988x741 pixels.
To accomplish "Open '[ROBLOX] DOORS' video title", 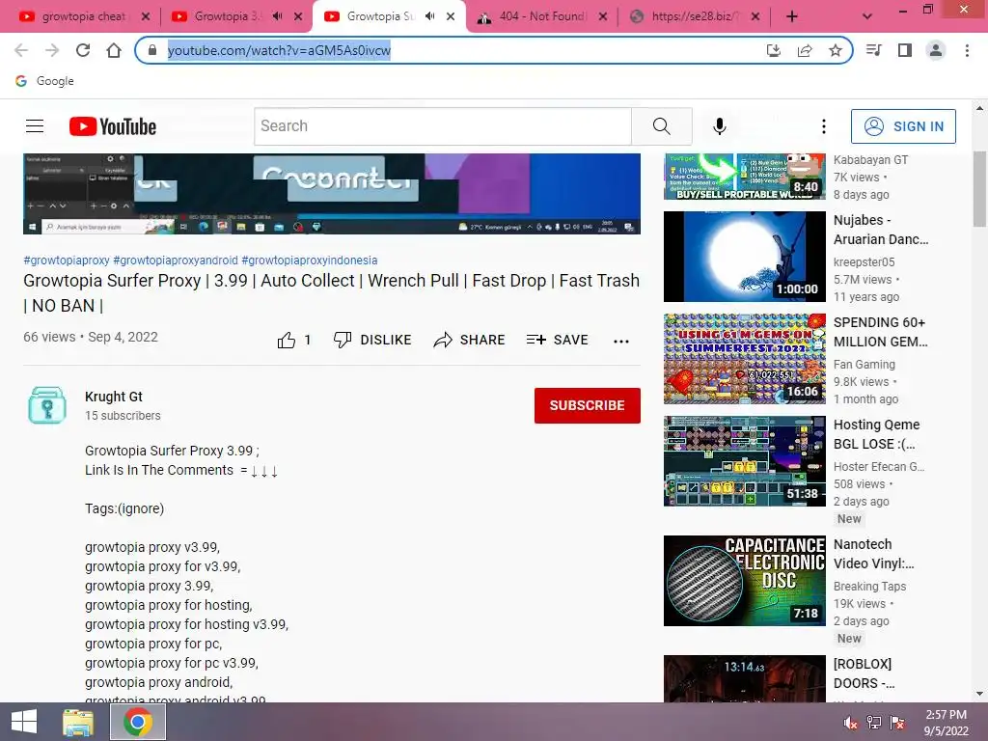I will click(864, 673).
